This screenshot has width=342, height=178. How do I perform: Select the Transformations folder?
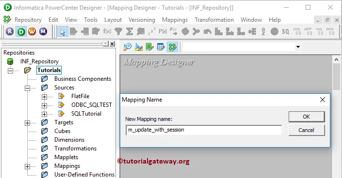76,148
